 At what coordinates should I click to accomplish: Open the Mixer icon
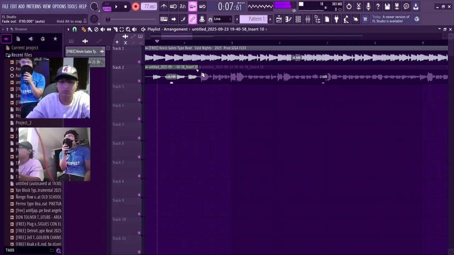click(x=308, y=19)
